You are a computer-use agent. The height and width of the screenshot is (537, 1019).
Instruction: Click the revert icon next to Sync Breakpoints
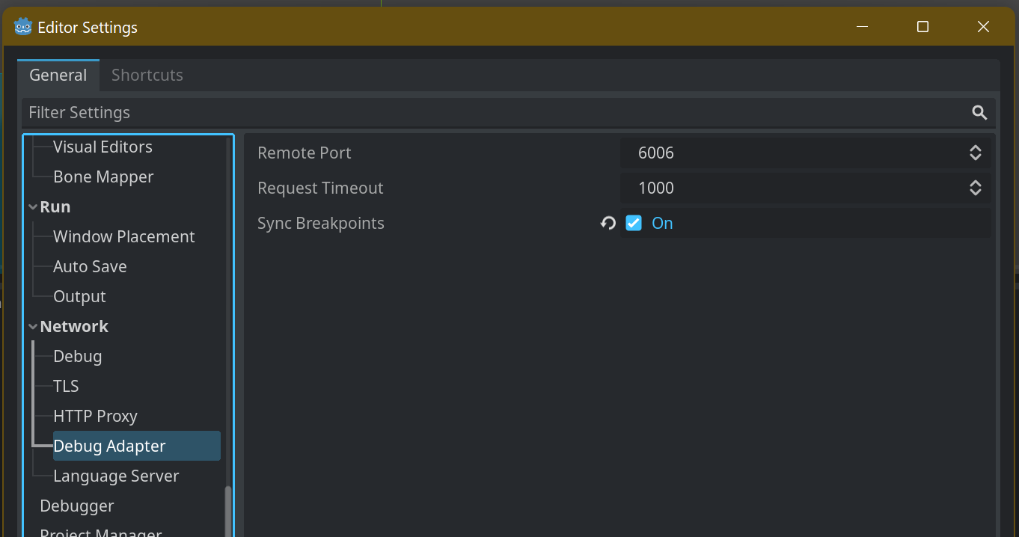coord(608,222)
